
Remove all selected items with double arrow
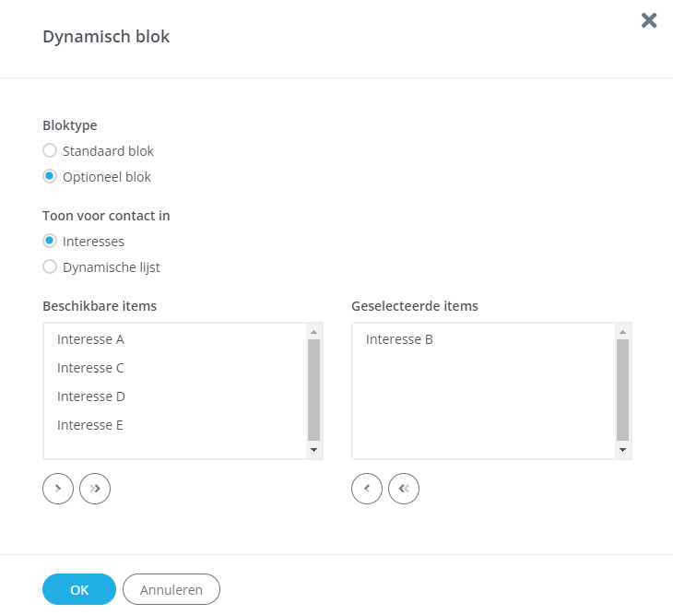click(404, 489)
